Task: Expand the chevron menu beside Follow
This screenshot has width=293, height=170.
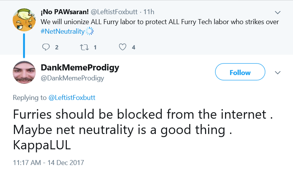Action: (x=278, y=72)
